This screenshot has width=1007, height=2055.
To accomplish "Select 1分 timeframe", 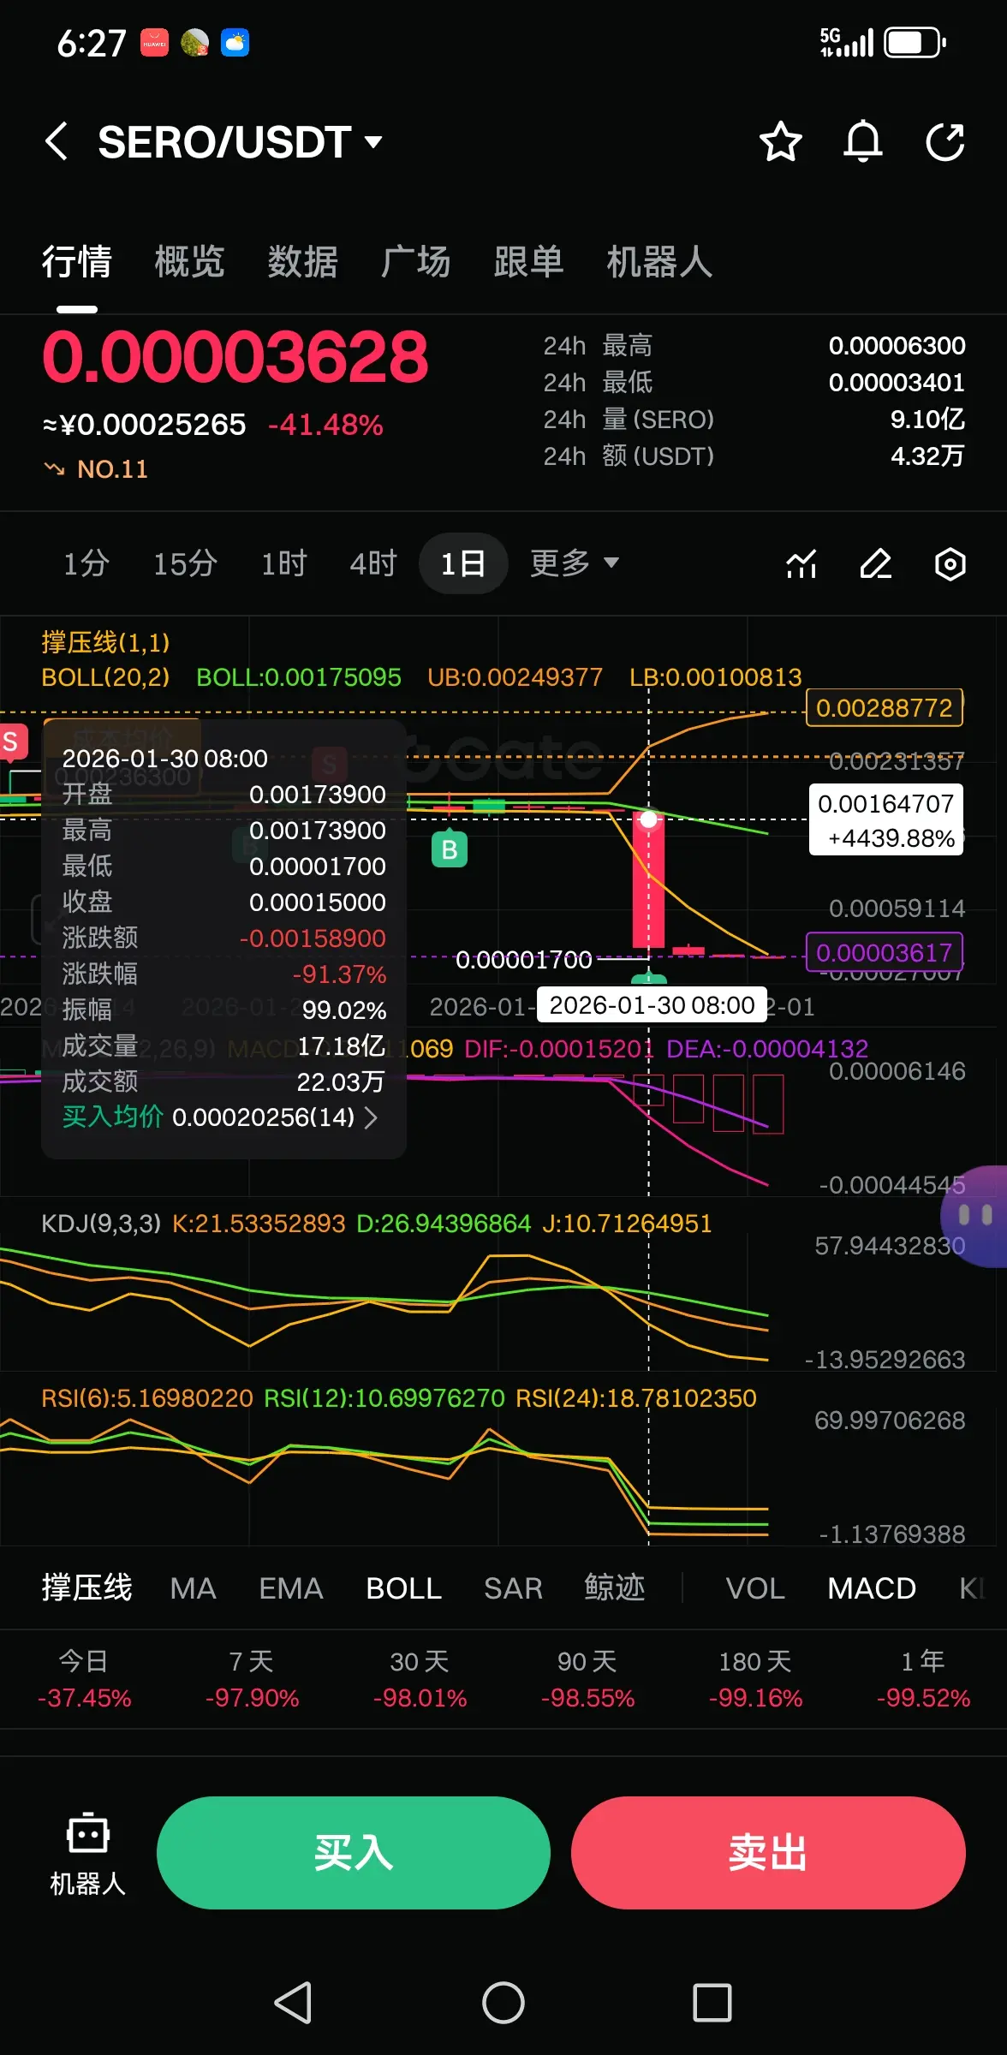I will click(86, 563).
